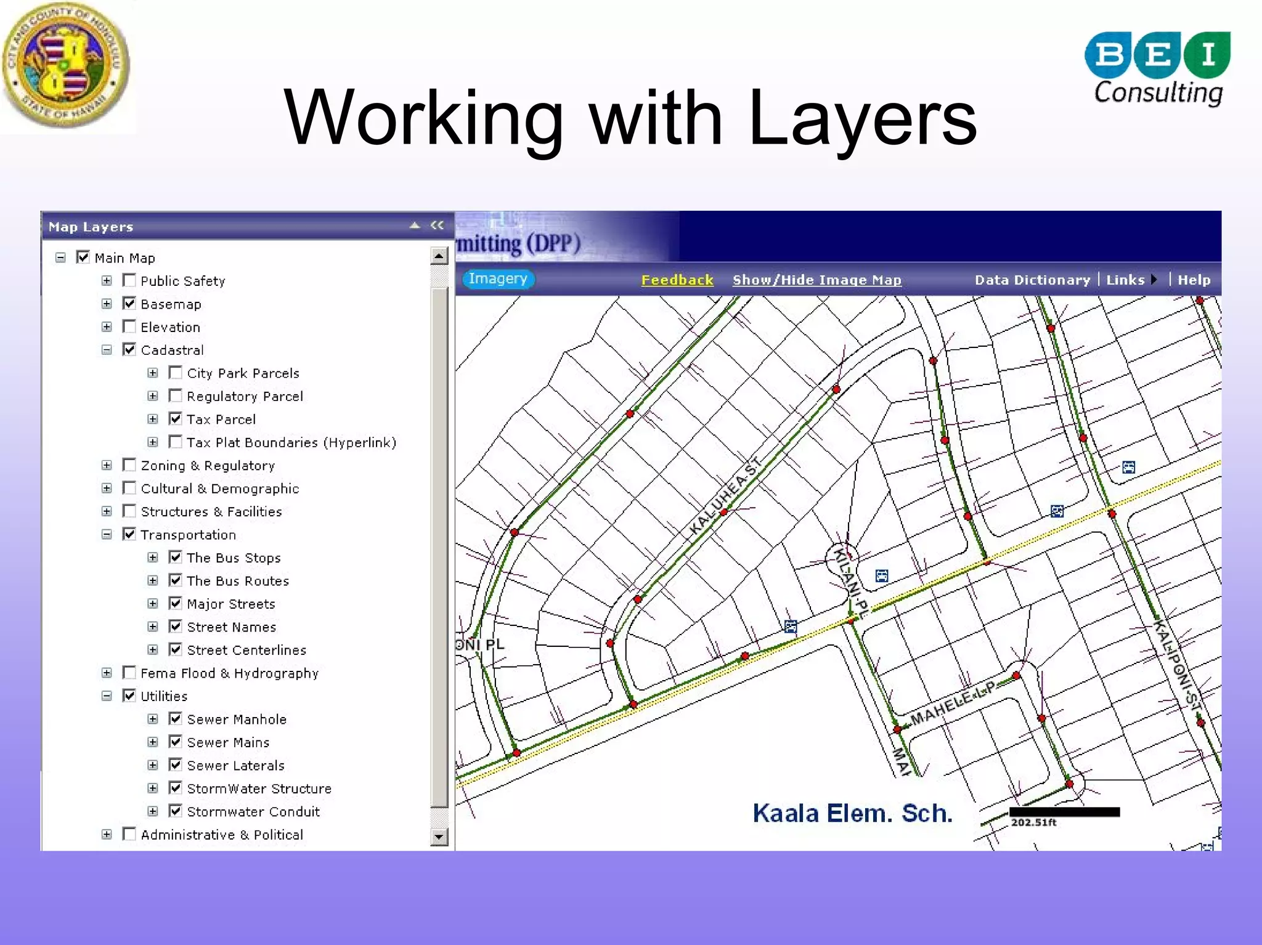Click the layer list scroll up arrow

[x=439, y=256]
